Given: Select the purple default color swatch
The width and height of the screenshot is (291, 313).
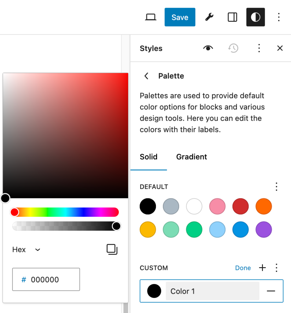Looking at the screenshot, I should tap(264, 230).
